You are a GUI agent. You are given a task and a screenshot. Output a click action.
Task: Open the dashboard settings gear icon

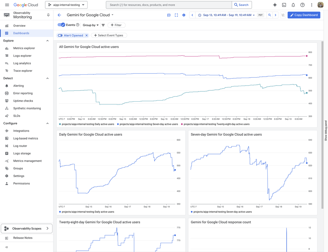pyautogui.click(x=184, y=15)
